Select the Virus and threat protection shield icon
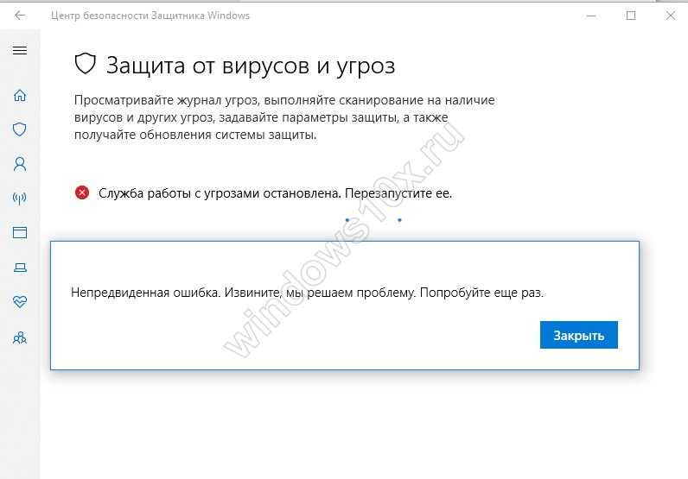This screenshot has height=479, width=688. [20, 129]
